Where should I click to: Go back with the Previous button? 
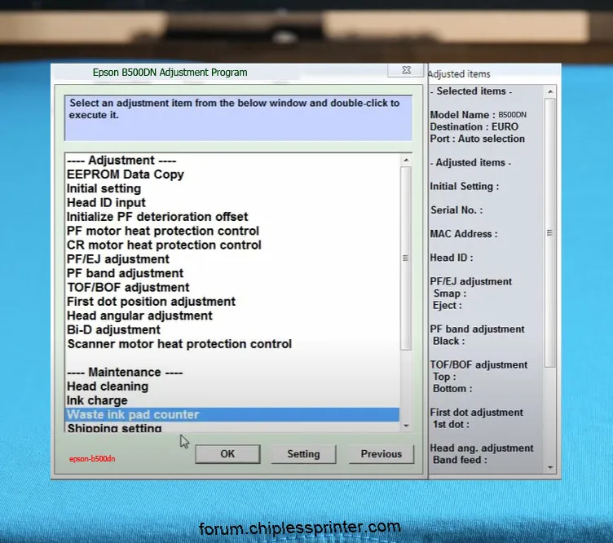[381, 454]
